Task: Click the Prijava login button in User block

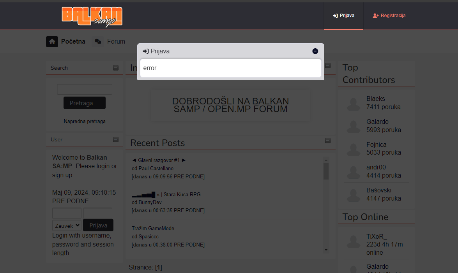Action: (98, 225)
